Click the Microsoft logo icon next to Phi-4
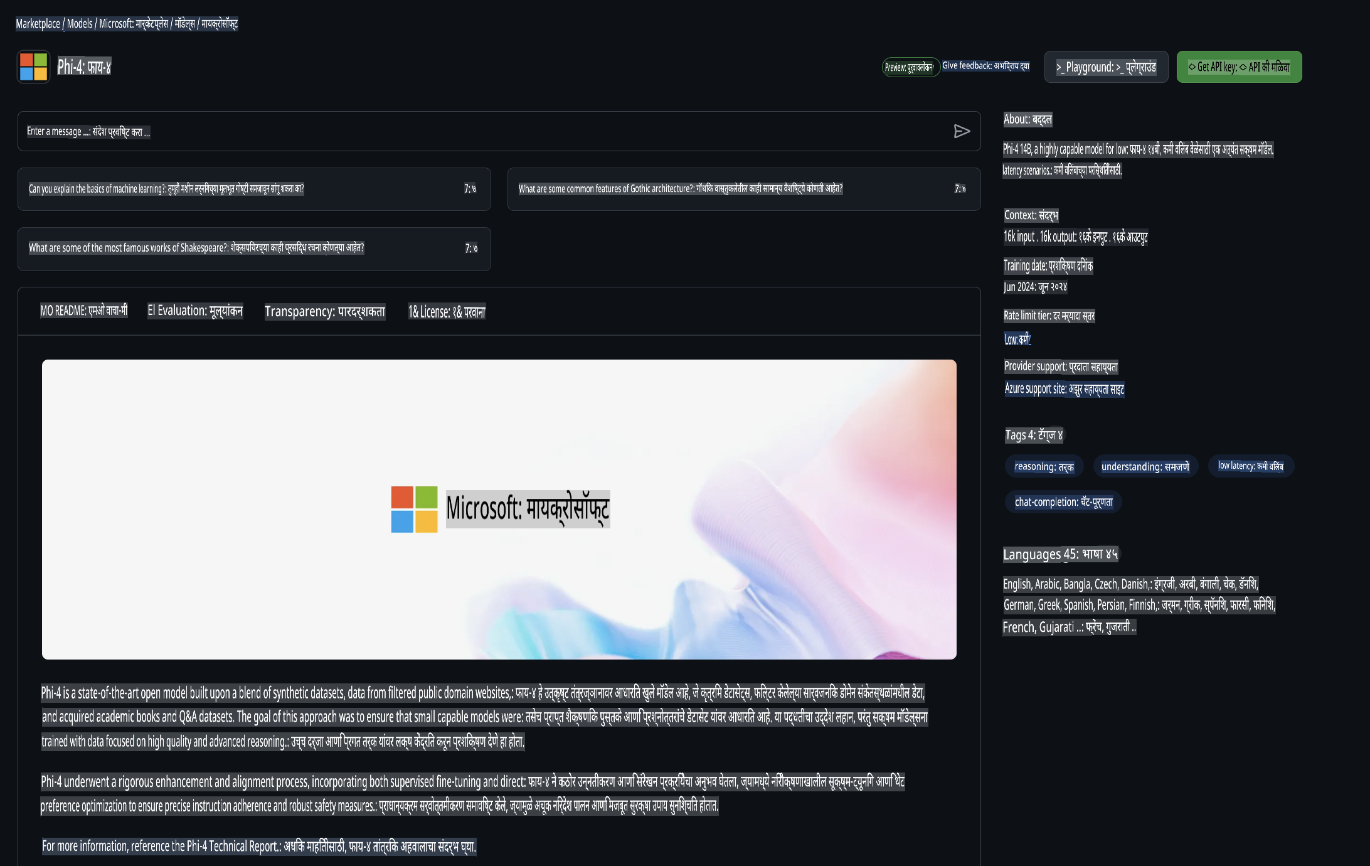The width and height of the screenshot is (1370, 866). [x=33, y=67]
